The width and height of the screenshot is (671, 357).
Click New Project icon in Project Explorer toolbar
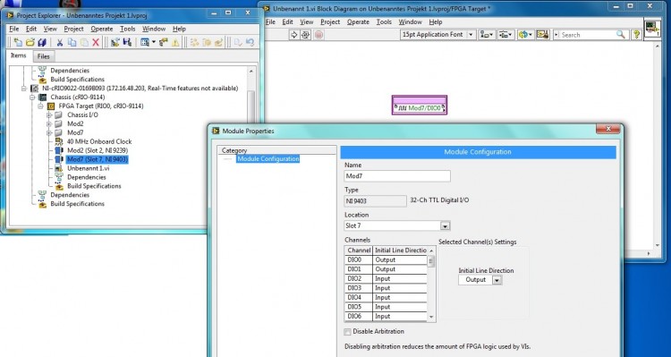pyautogui.click(x=18, y=42)
